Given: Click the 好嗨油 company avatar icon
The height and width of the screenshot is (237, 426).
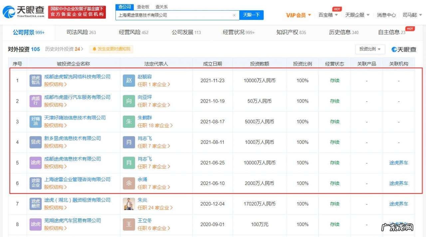Looking at the screenshot, I should (35, 121).
